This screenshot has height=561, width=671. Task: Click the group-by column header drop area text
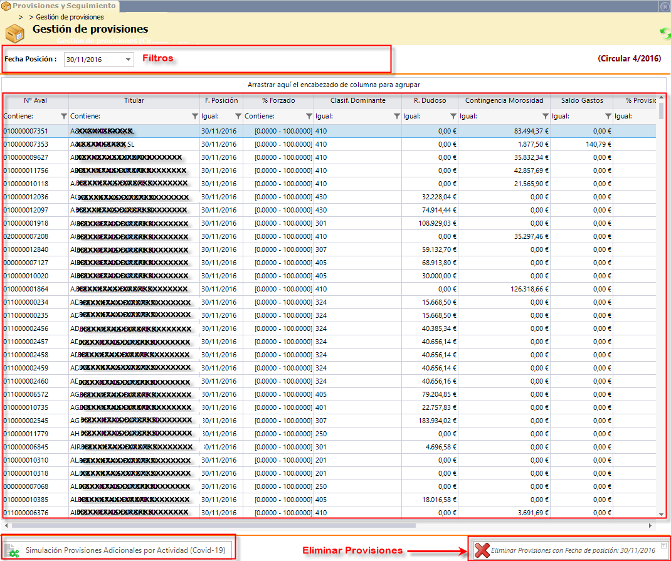pyautogui.click(x=334, y=85)
